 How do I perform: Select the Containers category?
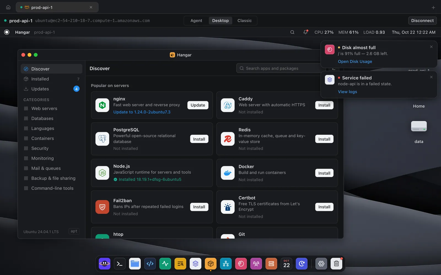click(52, 138)
